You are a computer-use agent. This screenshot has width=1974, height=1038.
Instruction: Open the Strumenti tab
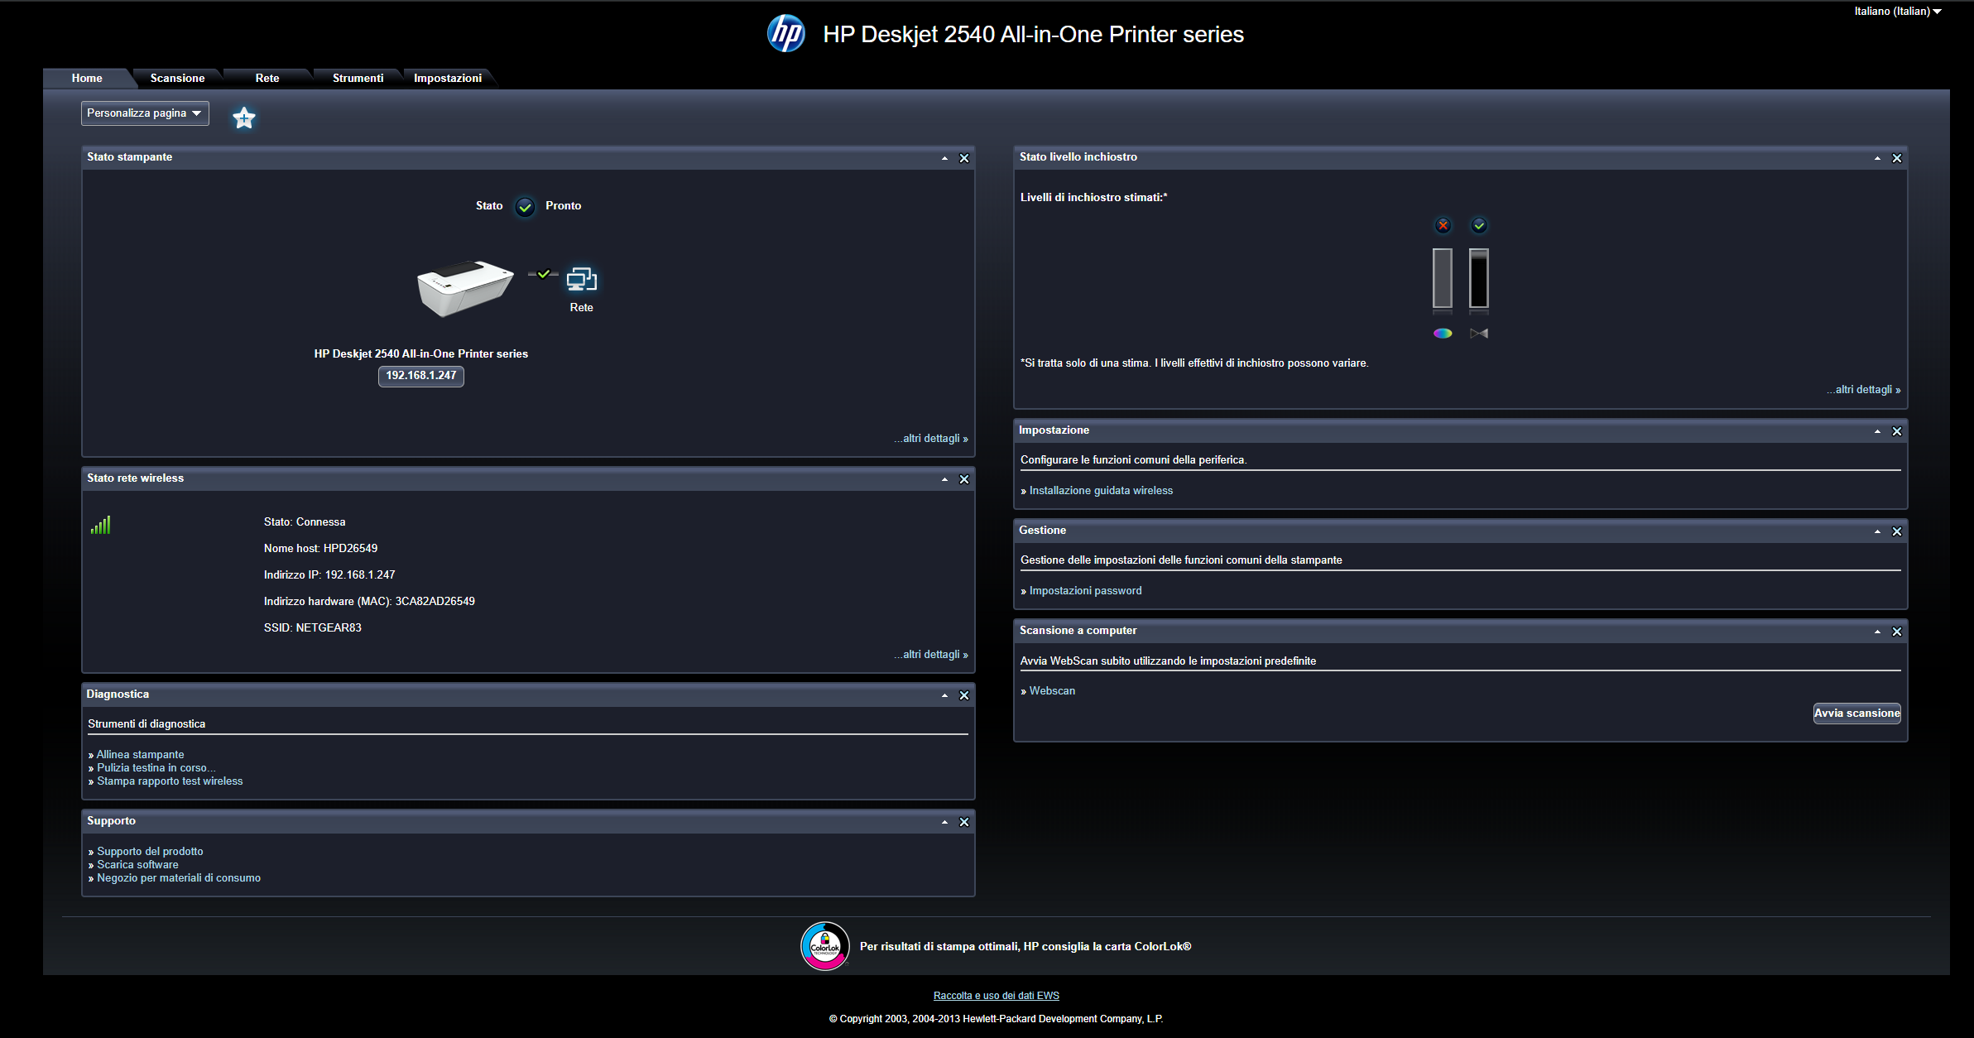pos(358,78)
